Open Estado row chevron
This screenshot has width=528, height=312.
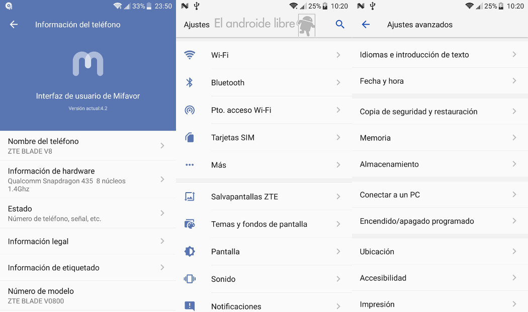[162, 213]
